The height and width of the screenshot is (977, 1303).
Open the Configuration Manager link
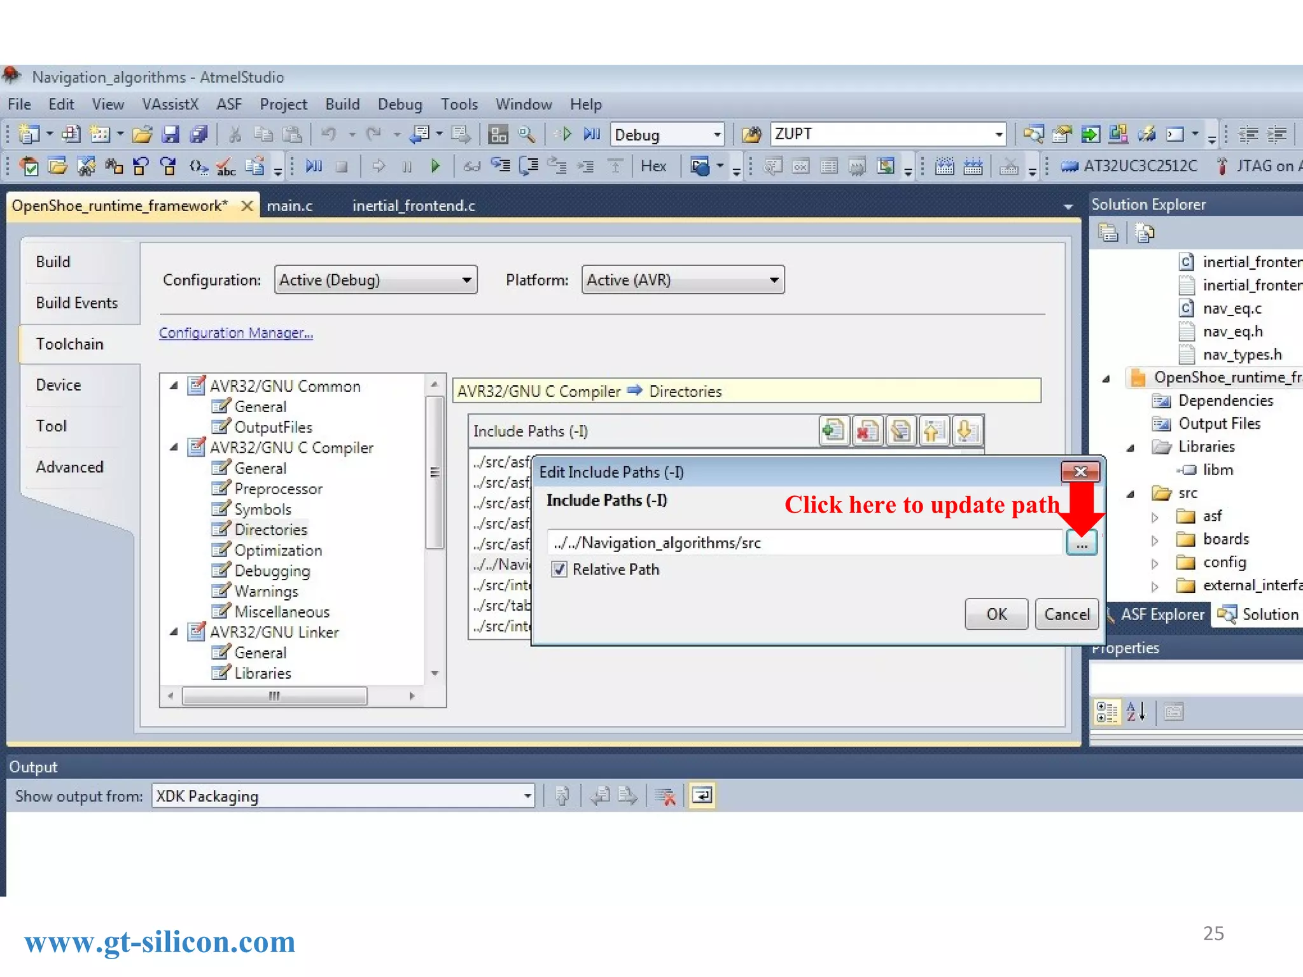pos(235,333)
